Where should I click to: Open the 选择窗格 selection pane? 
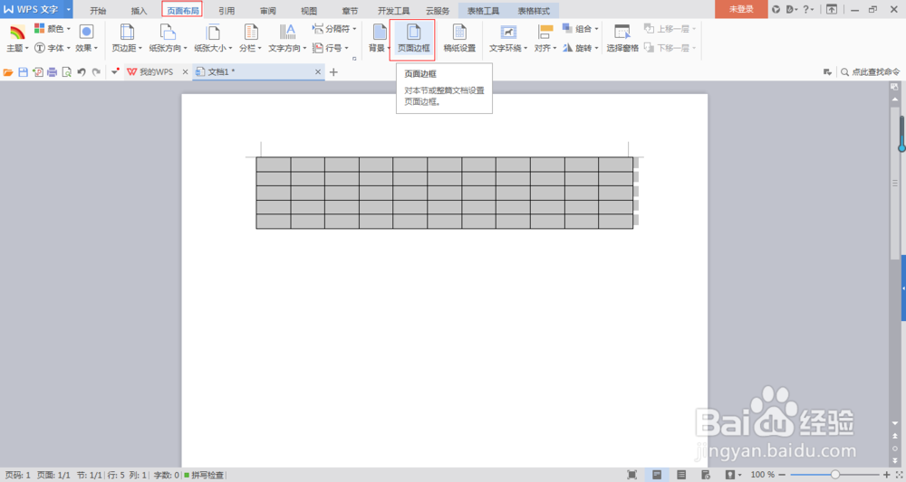pyautogui.click(x=622, y=39)
